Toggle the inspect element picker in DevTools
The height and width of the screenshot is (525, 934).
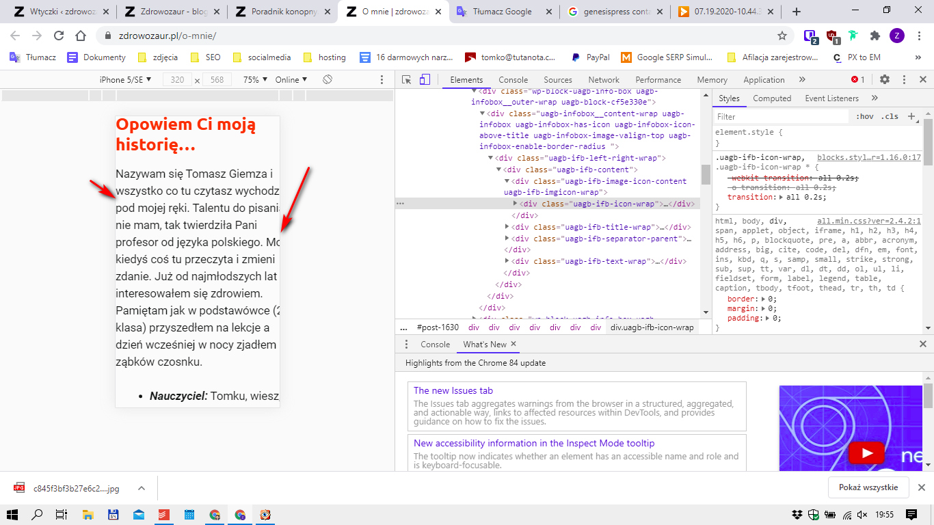pyautogui.click(x=407, y=80)
